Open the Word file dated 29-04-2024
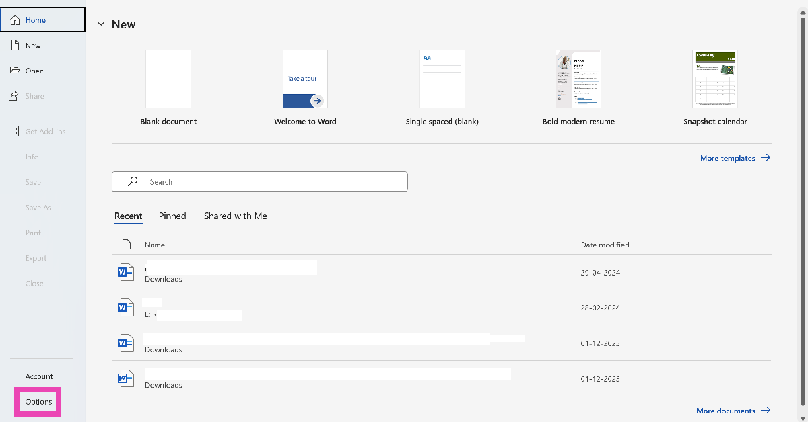Image resolution: width=808 pixels, height=422 pixels. click(442, 272)
